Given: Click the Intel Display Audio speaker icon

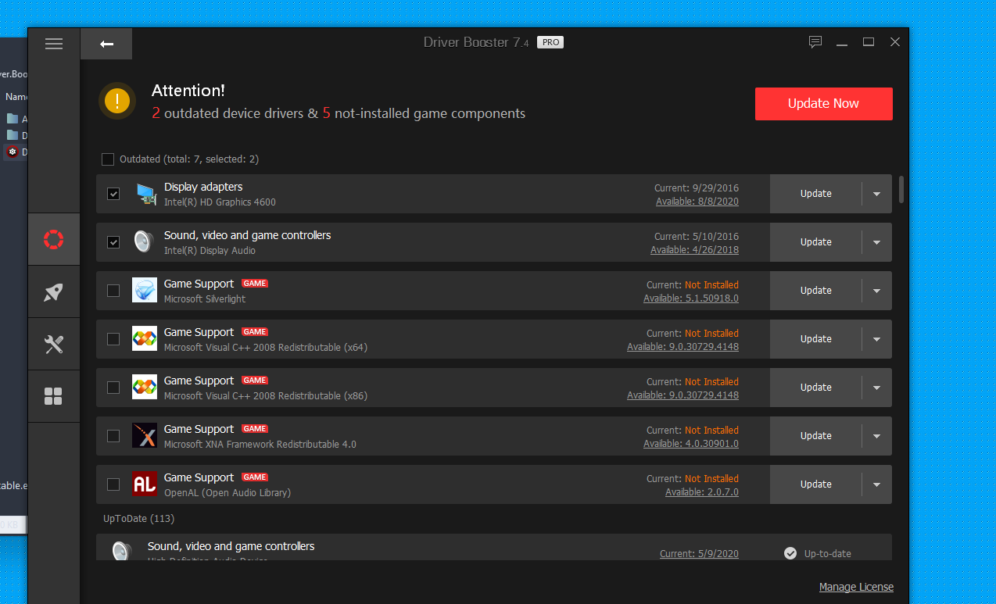Looking at the screenshot, I should [144, 242].
